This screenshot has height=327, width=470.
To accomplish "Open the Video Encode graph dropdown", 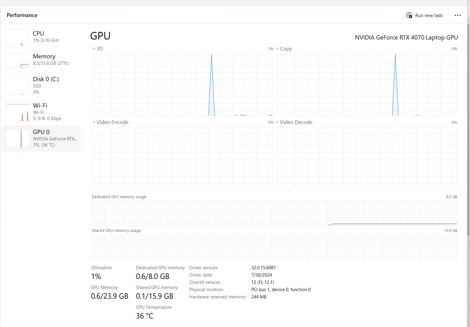I will (94, 122).
